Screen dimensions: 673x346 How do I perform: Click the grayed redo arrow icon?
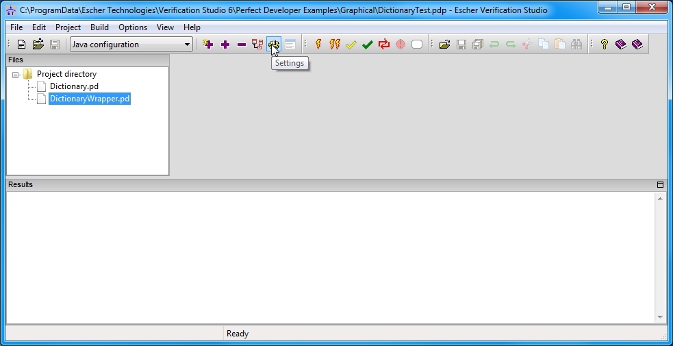[x=510, y=45]
